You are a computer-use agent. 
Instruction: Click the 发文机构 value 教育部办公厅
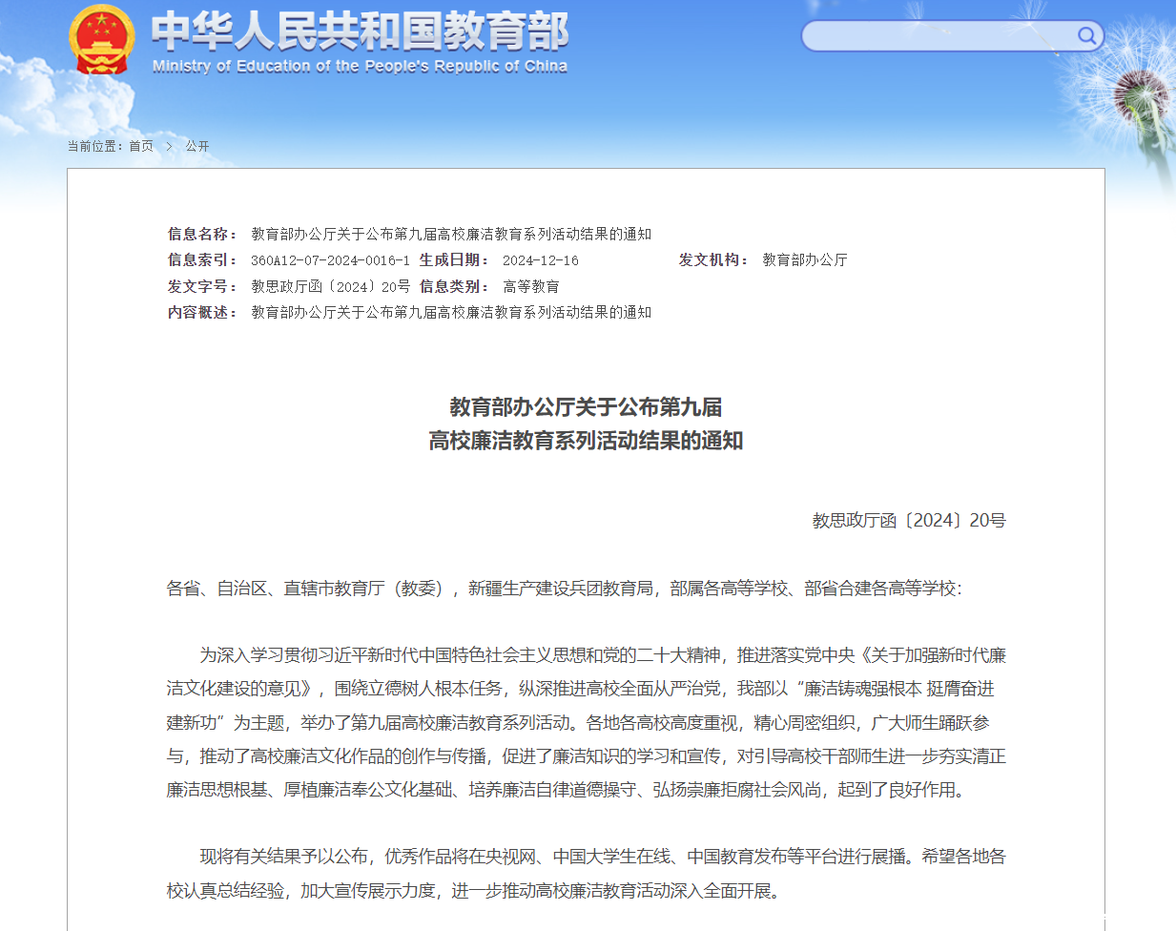804,259
